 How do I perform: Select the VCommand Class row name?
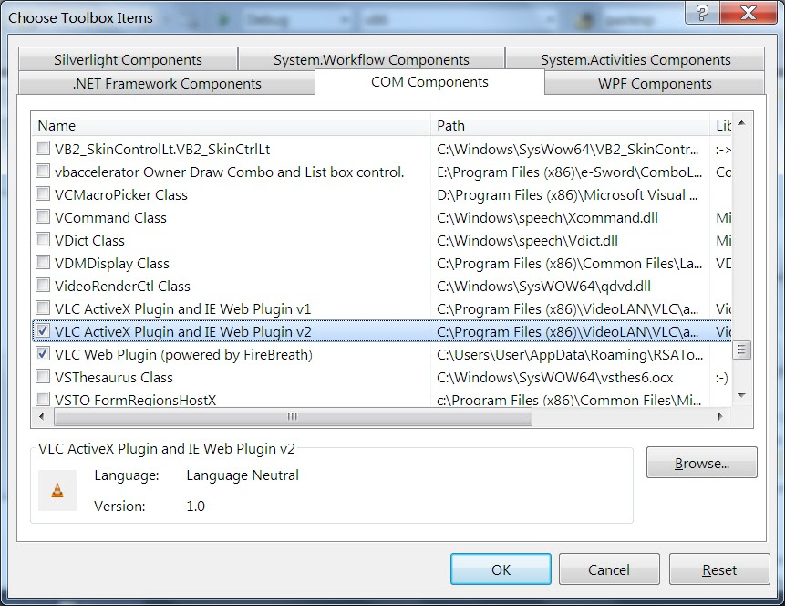tap(110, 217)
